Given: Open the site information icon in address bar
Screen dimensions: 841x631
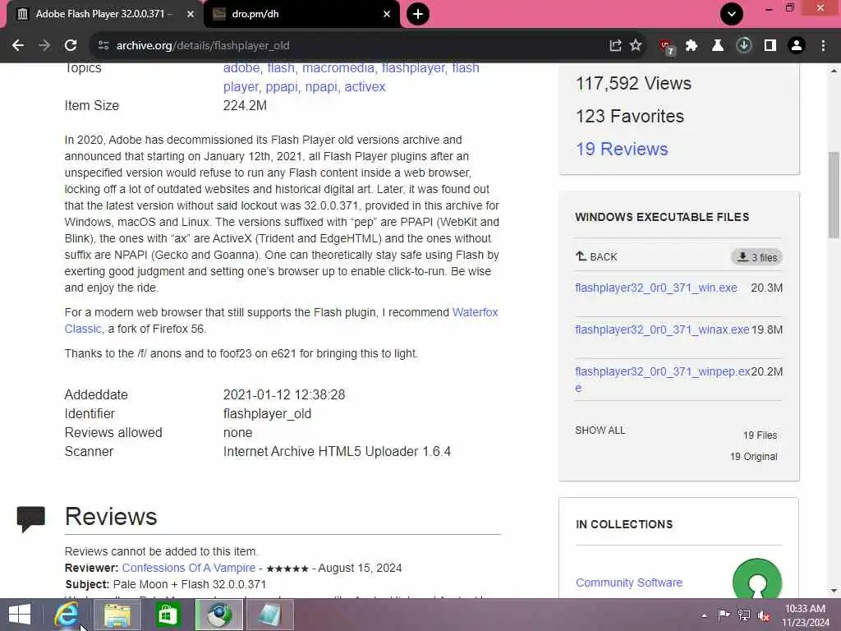Looking at the screenshot, I should 103,46.
